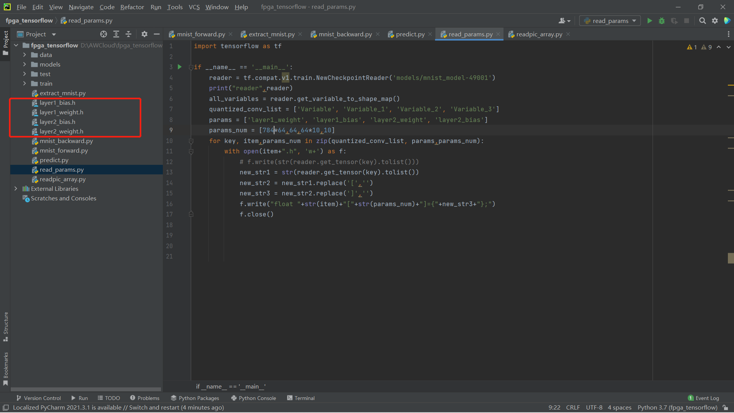Open the Refactor menu
Viewport: 734px width, 413px height.
coord(132,7)
